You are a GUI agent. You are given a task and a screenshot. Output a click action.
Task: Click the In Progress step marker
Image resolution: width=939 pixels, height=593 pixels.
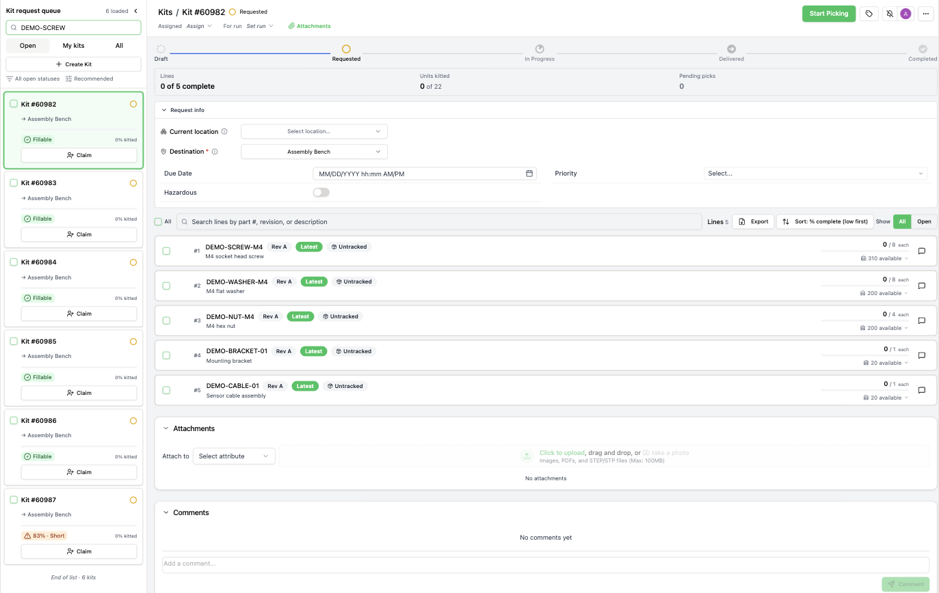tap(539, 49)
